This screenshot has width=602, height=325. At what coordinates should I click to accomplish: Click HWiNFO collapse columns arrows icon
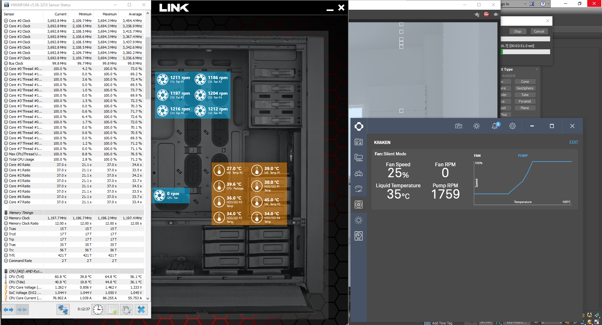22,310
